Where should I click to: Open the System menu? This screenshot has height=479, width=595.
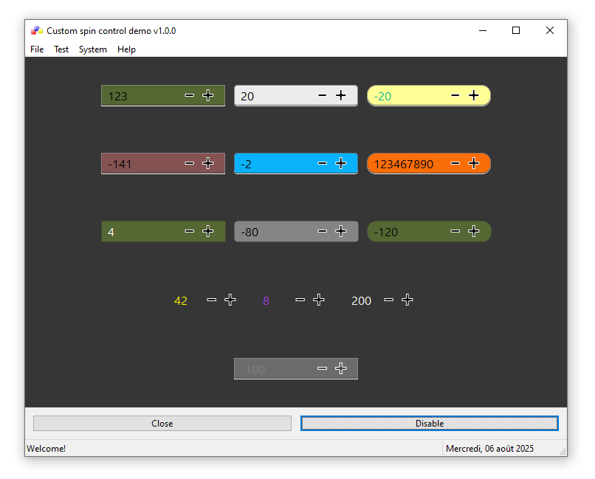pos(93,49)
